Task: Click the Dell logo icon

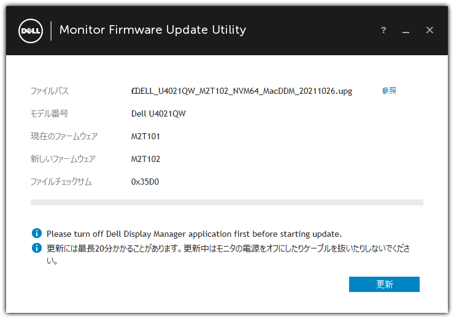Action: click(31, 31)
